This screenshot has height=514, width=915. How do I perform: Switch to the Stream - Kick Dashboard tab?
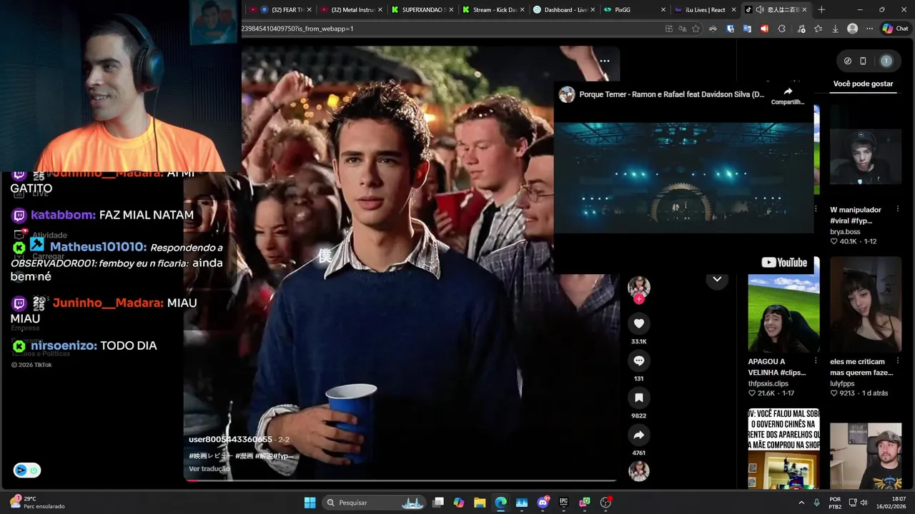(x=493, y=10)
